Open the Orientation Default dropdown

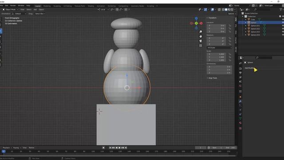tap(19, 14)
